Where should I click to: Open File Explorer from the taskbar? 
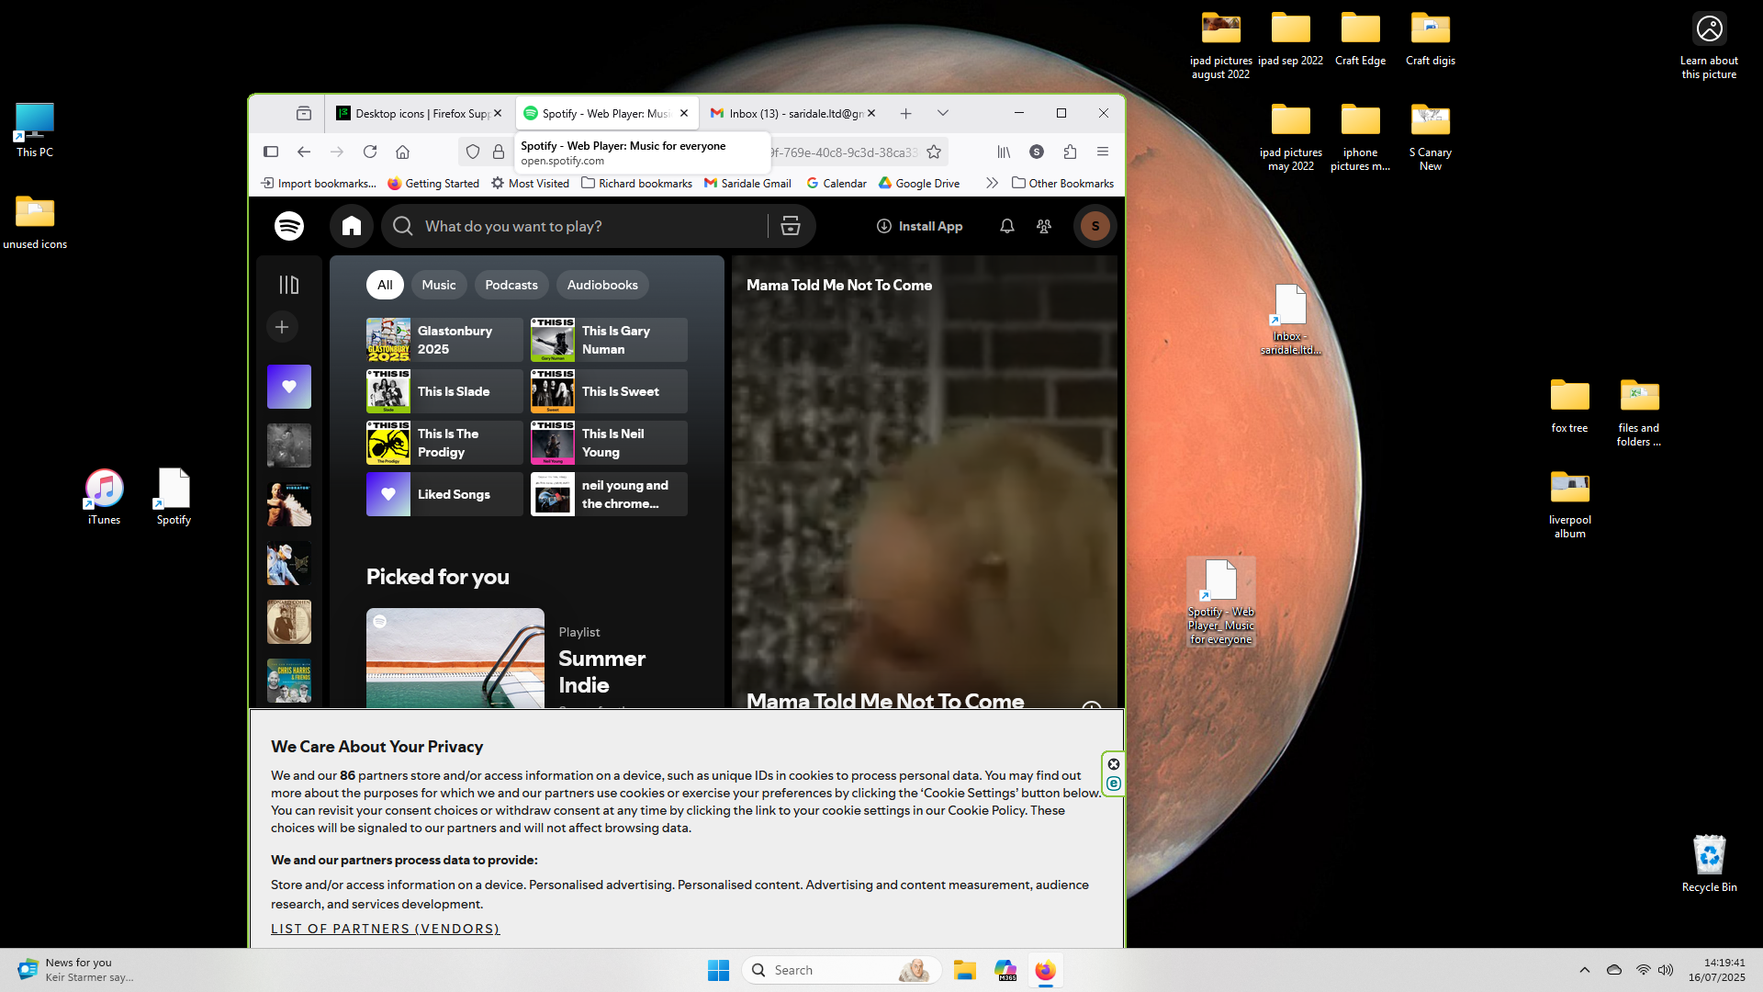click(x=964, y=970)
